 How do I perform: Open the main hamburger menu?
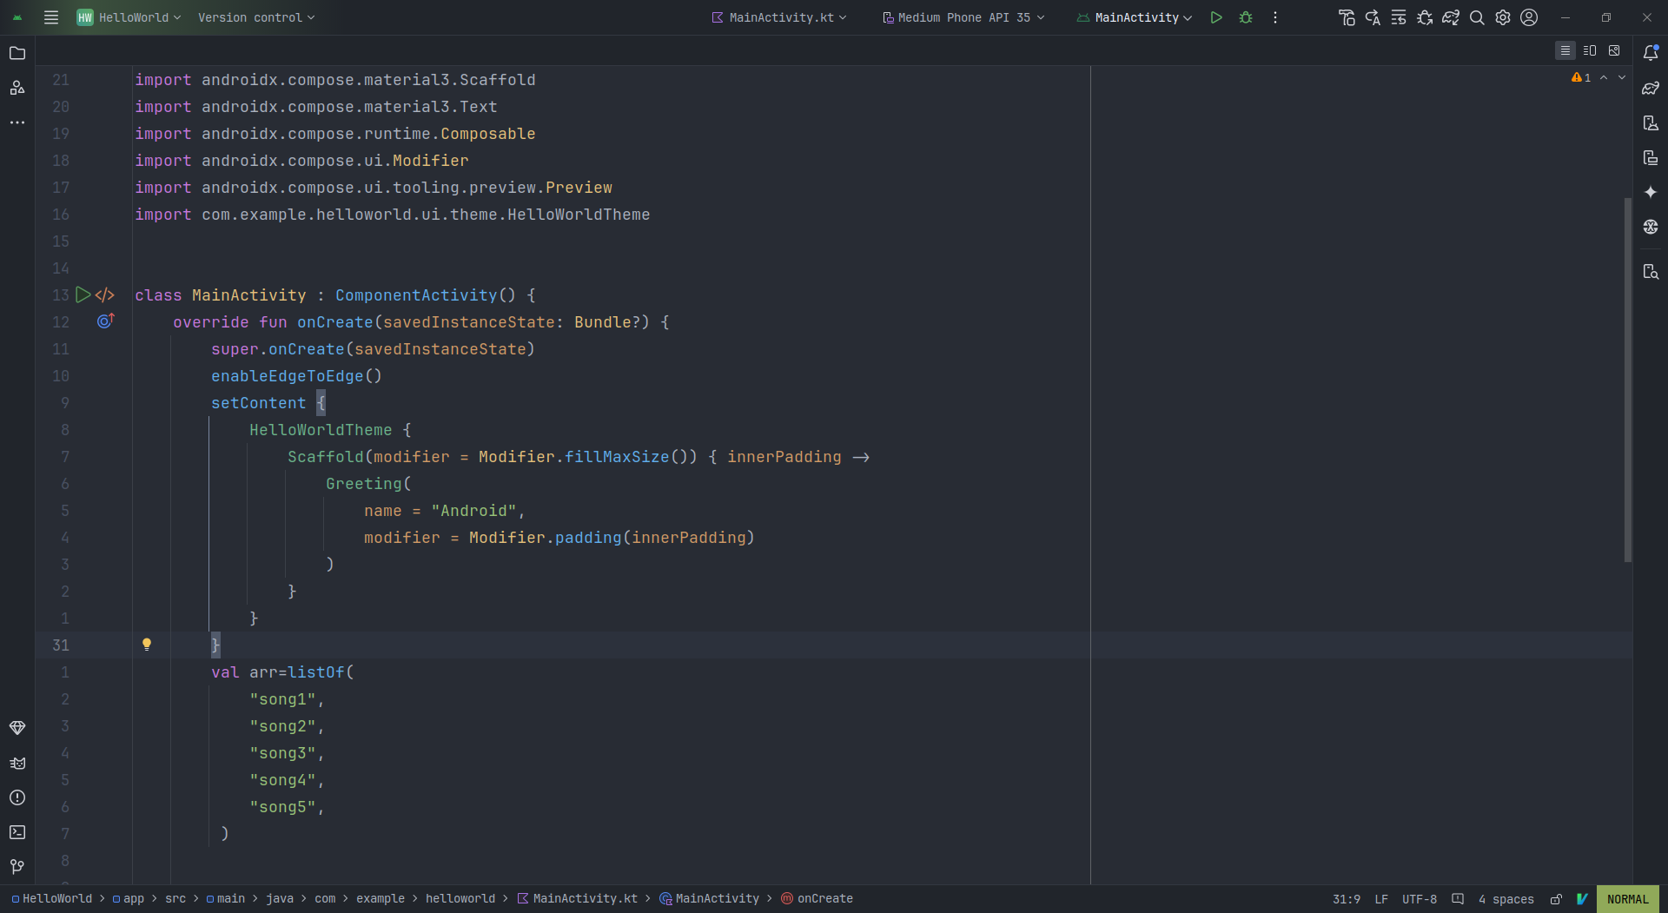(x=50, y=17)
